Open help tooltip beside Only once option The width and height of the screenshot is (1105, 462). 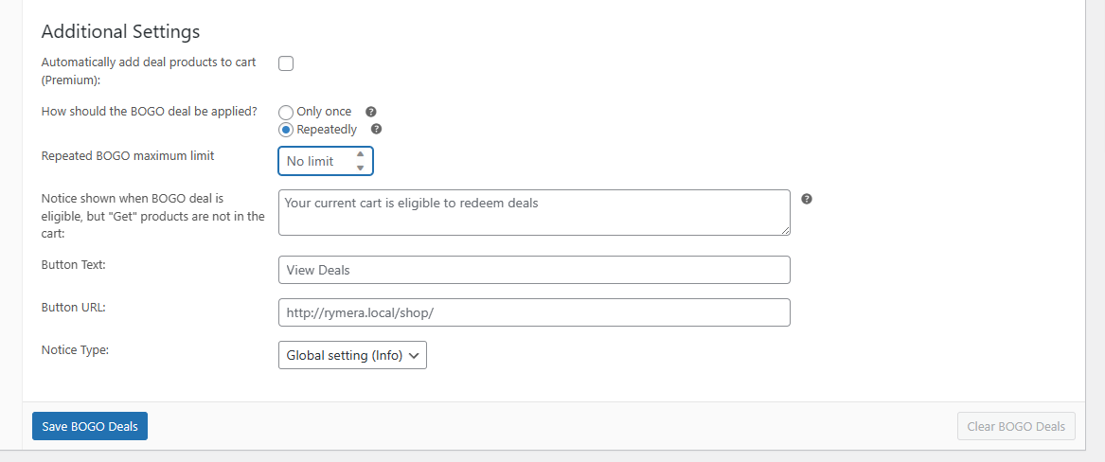(371, 112)
